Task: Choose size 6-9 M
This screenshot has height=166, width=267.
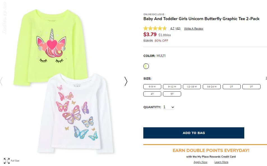Action: [152, 87]
